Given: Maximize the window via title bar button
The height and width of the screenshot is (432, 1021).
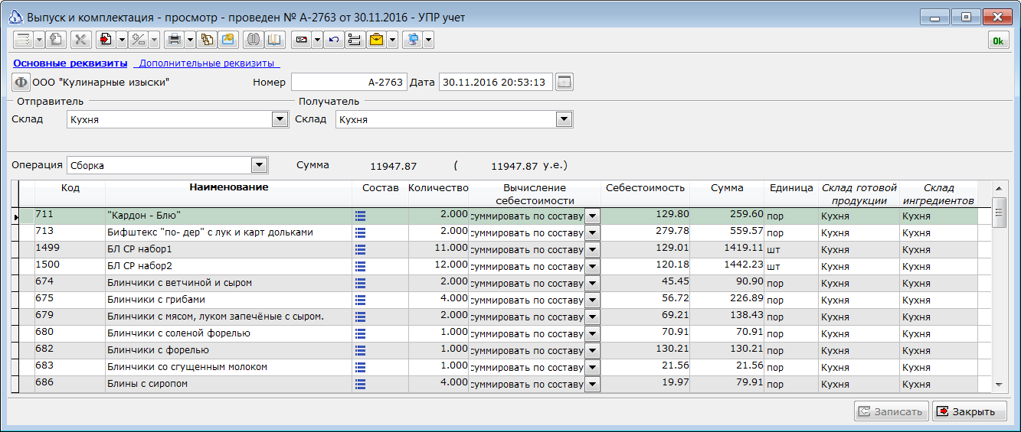Looking at the screenshot, I should click(x=967, y=17).
